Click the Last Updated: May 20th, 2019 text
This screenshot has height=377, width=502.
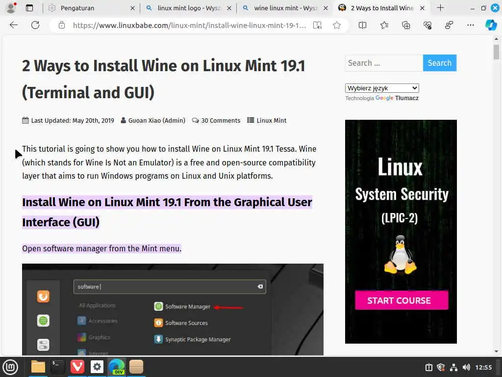click(x=73, y=121)
